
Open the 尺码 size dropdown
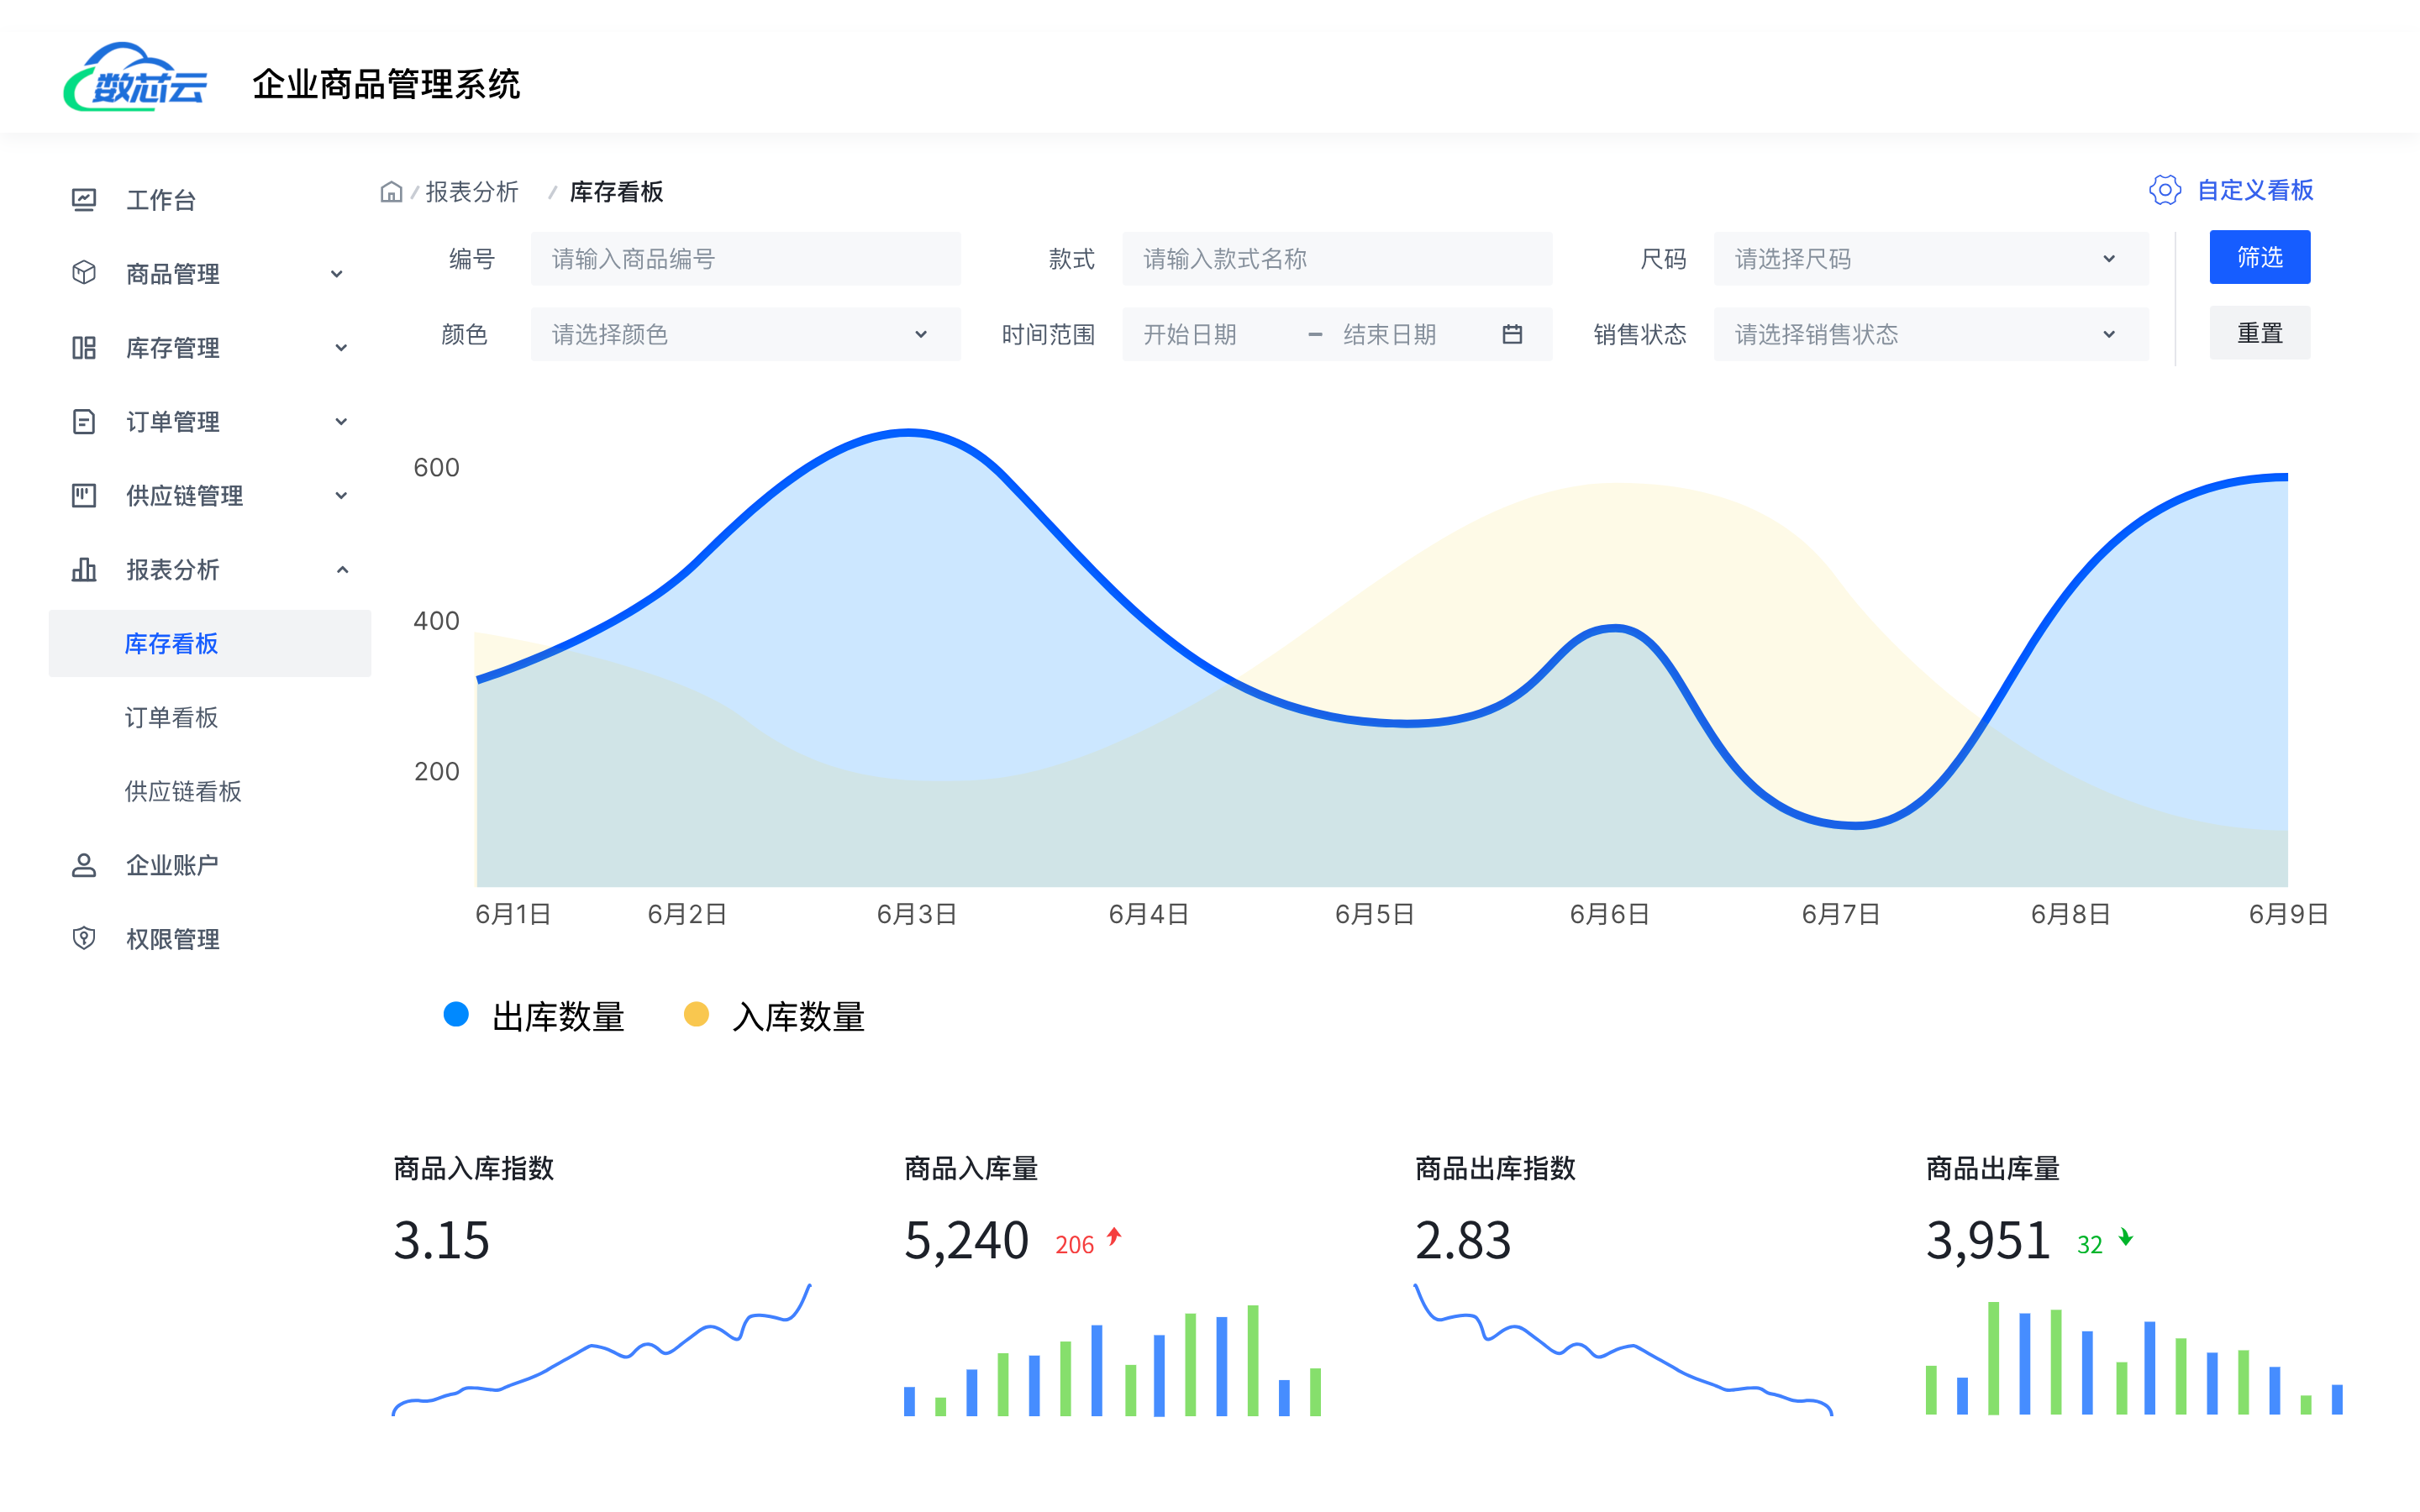(1929, 258)
